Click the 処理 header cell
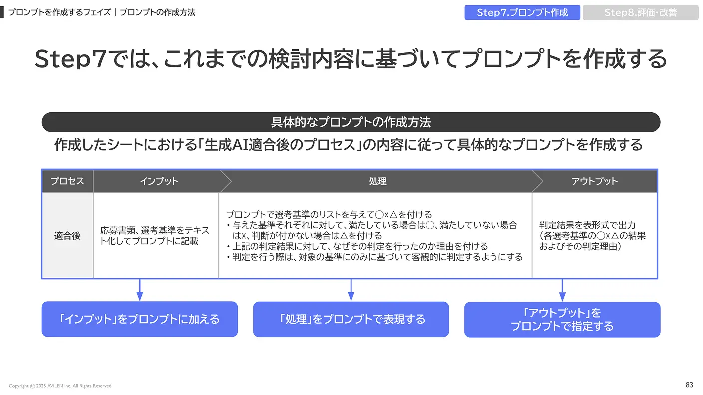The image size is (703, 395). [378, 181]
